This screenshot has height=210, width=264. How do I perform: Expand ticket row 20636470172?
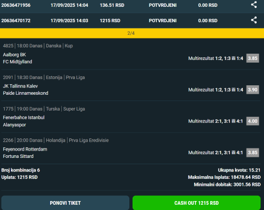(x=132, y=21)
